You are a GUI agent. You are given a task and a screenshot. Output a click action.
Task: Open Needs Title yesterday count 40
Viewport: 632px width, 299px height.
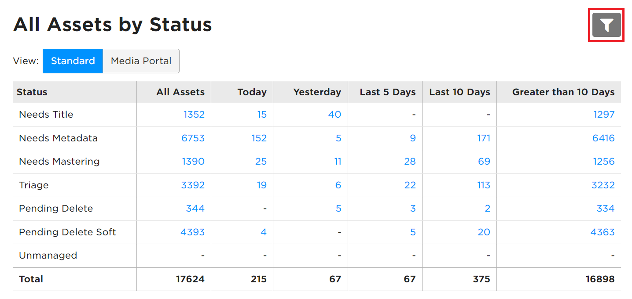coord(334,115)
